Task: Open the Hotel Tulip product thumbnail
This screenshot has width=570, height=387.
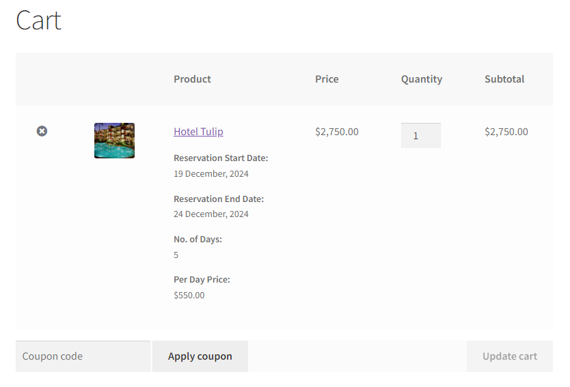Action: click(x=115, y=141)
